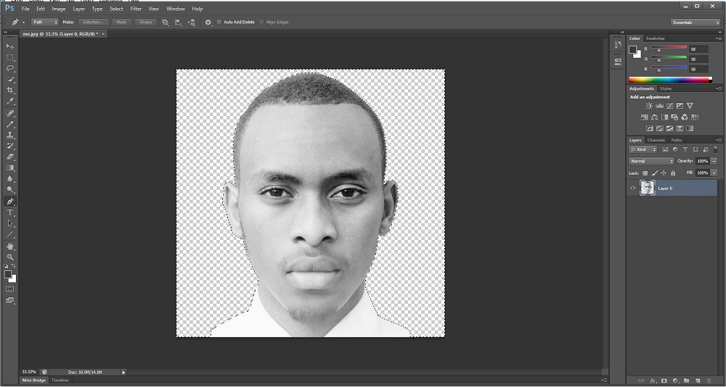Add a Curves adjustment
726x387 pixels.
point(669,106)
